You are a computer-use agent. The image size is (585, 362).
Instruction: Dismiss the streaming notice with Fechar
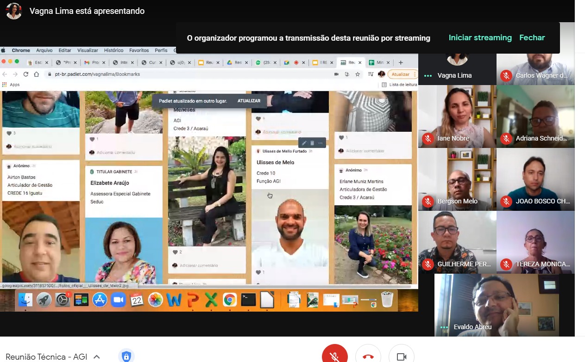coord(532,38)
